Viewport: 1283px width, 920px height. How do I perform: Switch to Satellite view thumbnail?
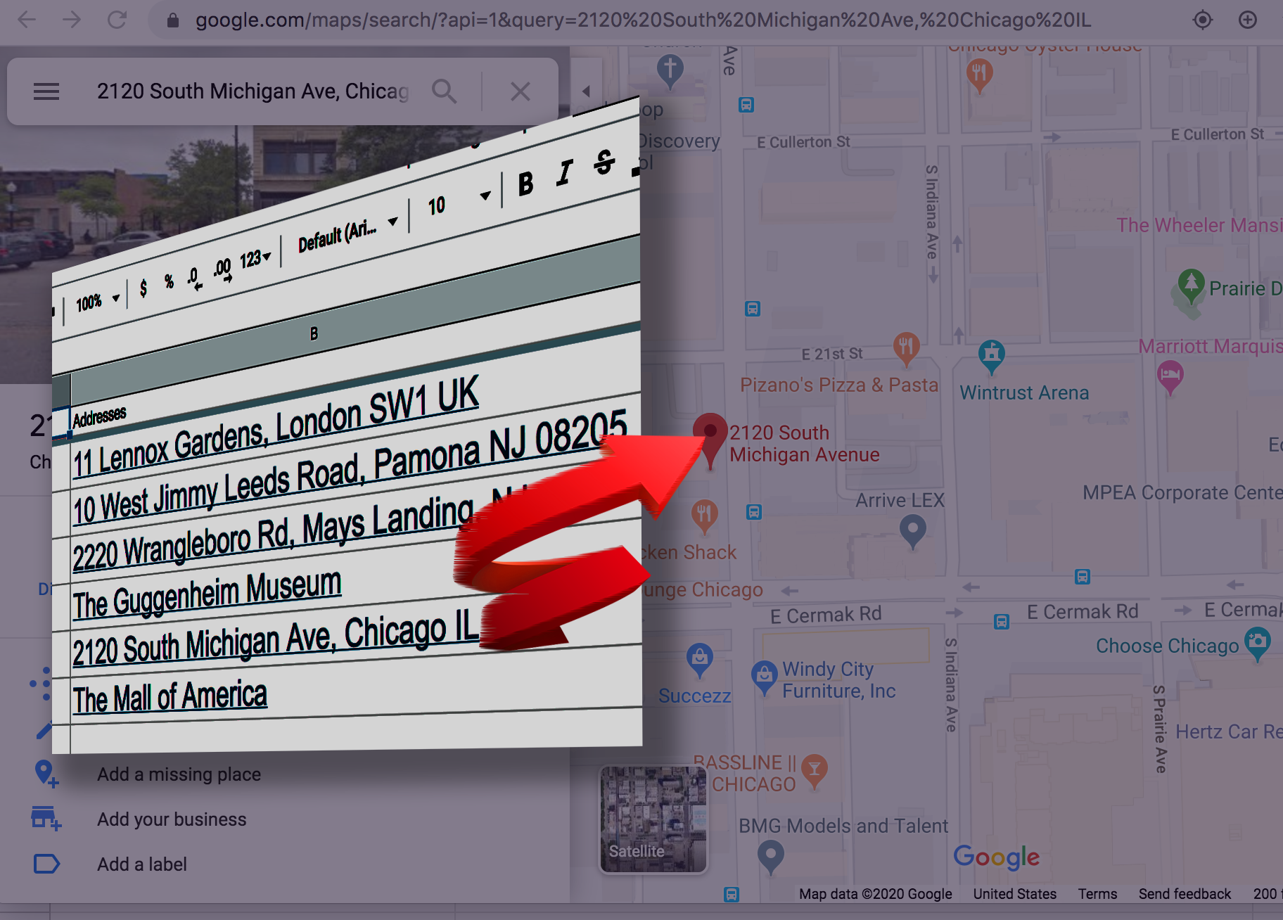pos(653,819)
